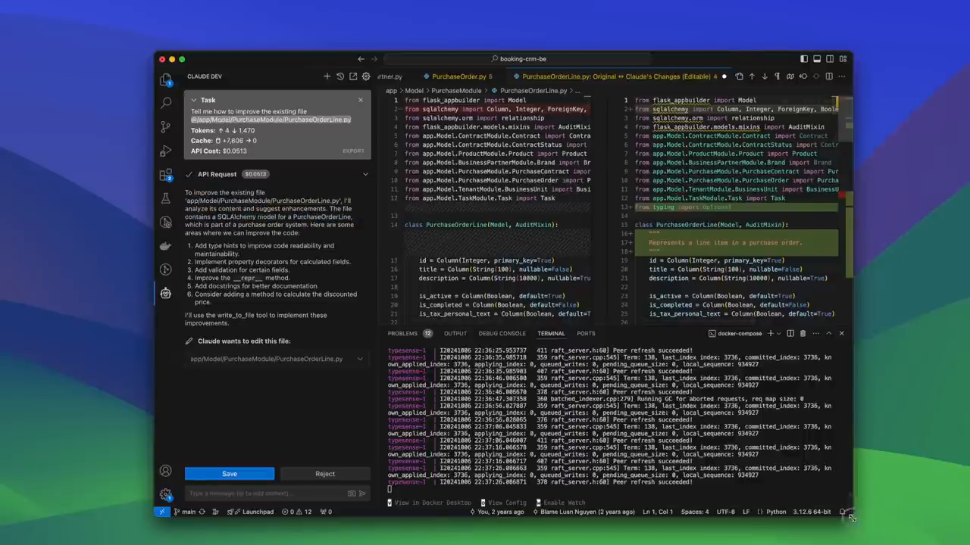Open Customize Layout icon in title bar
The height and width of the screenshot is (545, 970).
[843, 58]
